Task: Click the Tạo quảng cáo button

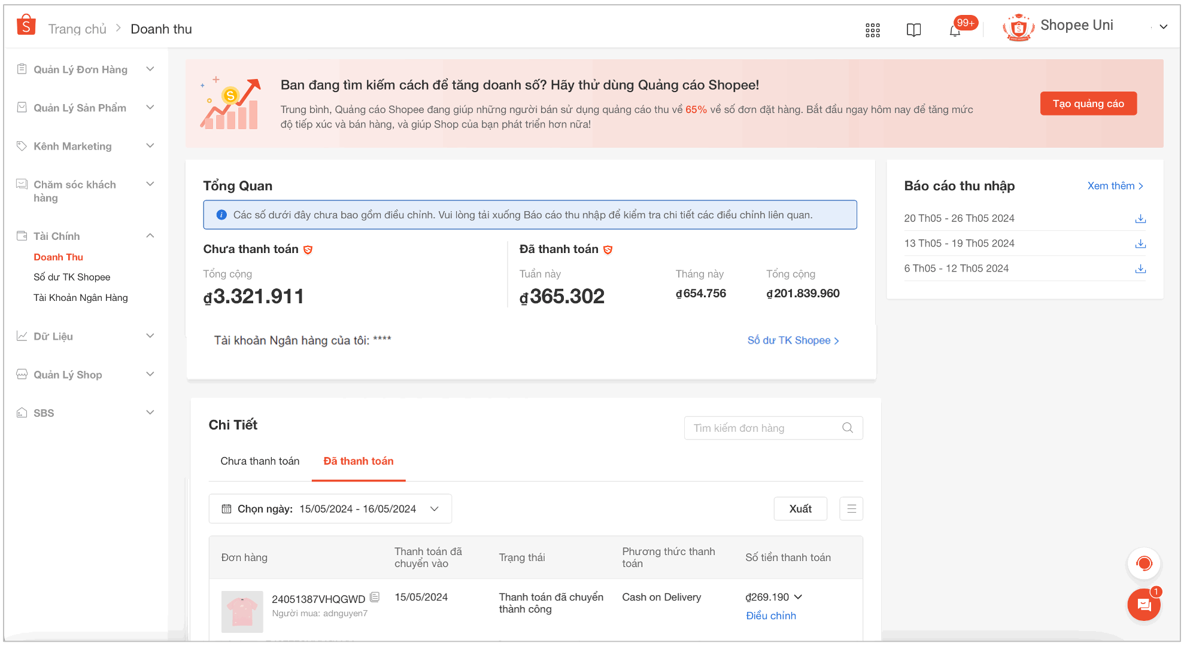Action: click(x=1088, y=103)
